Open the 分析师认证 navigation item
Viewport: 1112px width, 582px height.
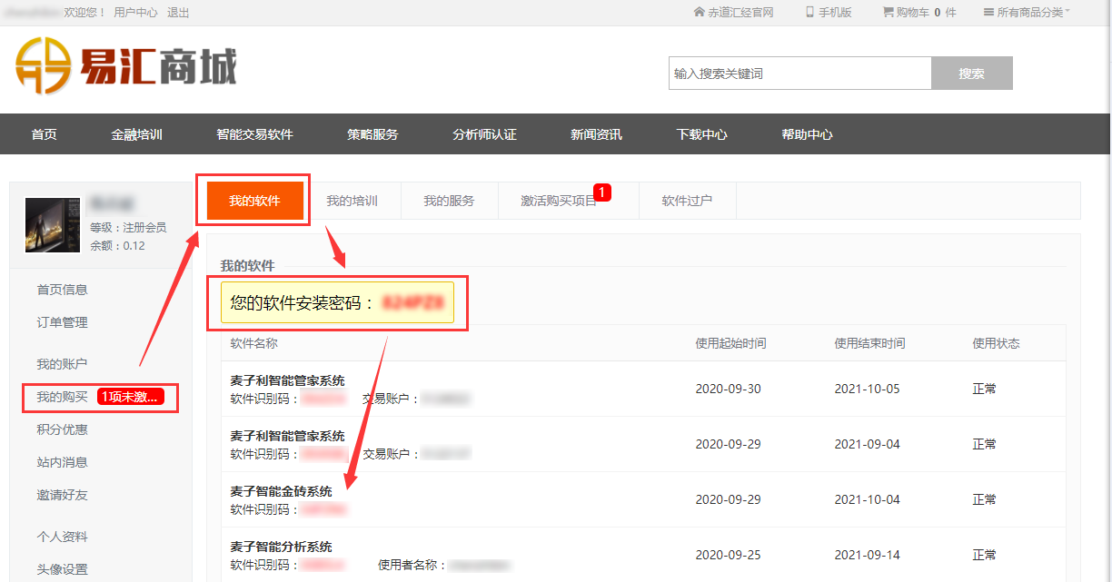point(484,134)
